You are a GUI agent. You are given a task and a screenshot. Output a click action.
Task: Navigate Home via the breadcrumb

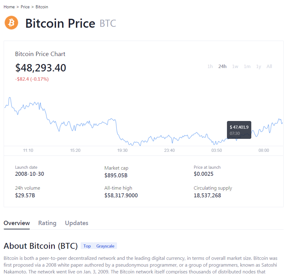(9, 7)
